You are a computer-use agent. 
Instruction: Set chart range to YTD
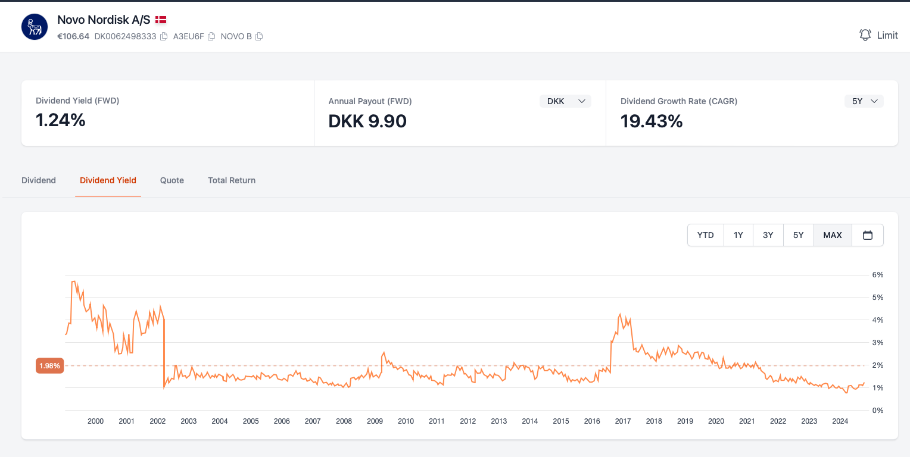coord(705,235)
